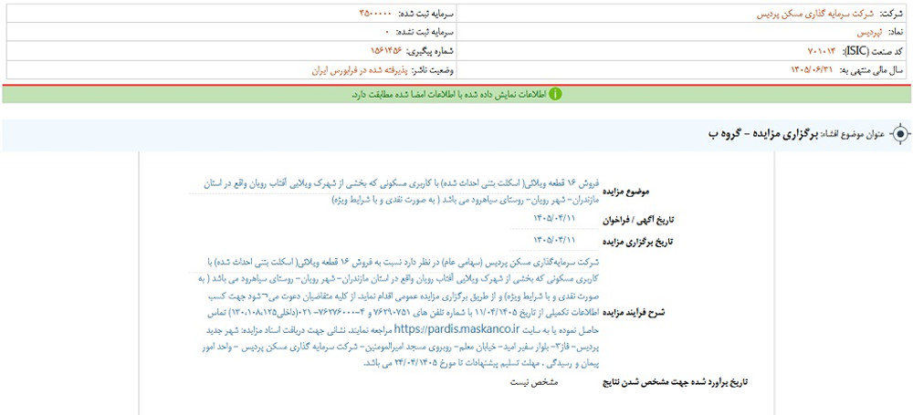The image size is (913, 415).
Task: Select the ISIC code value ۷۰۱۰۱۳
Action: click(x=821, y=51)
